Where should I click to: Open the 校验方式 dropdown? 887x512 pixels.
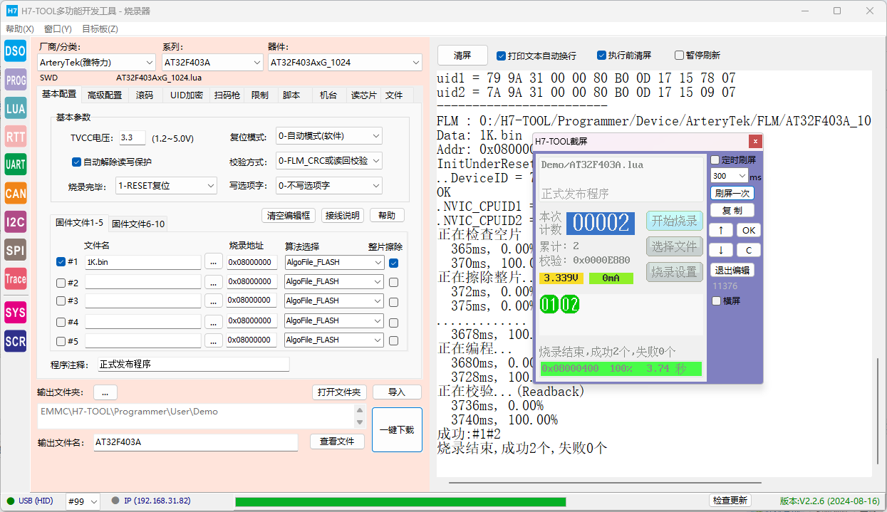point(329,161)
